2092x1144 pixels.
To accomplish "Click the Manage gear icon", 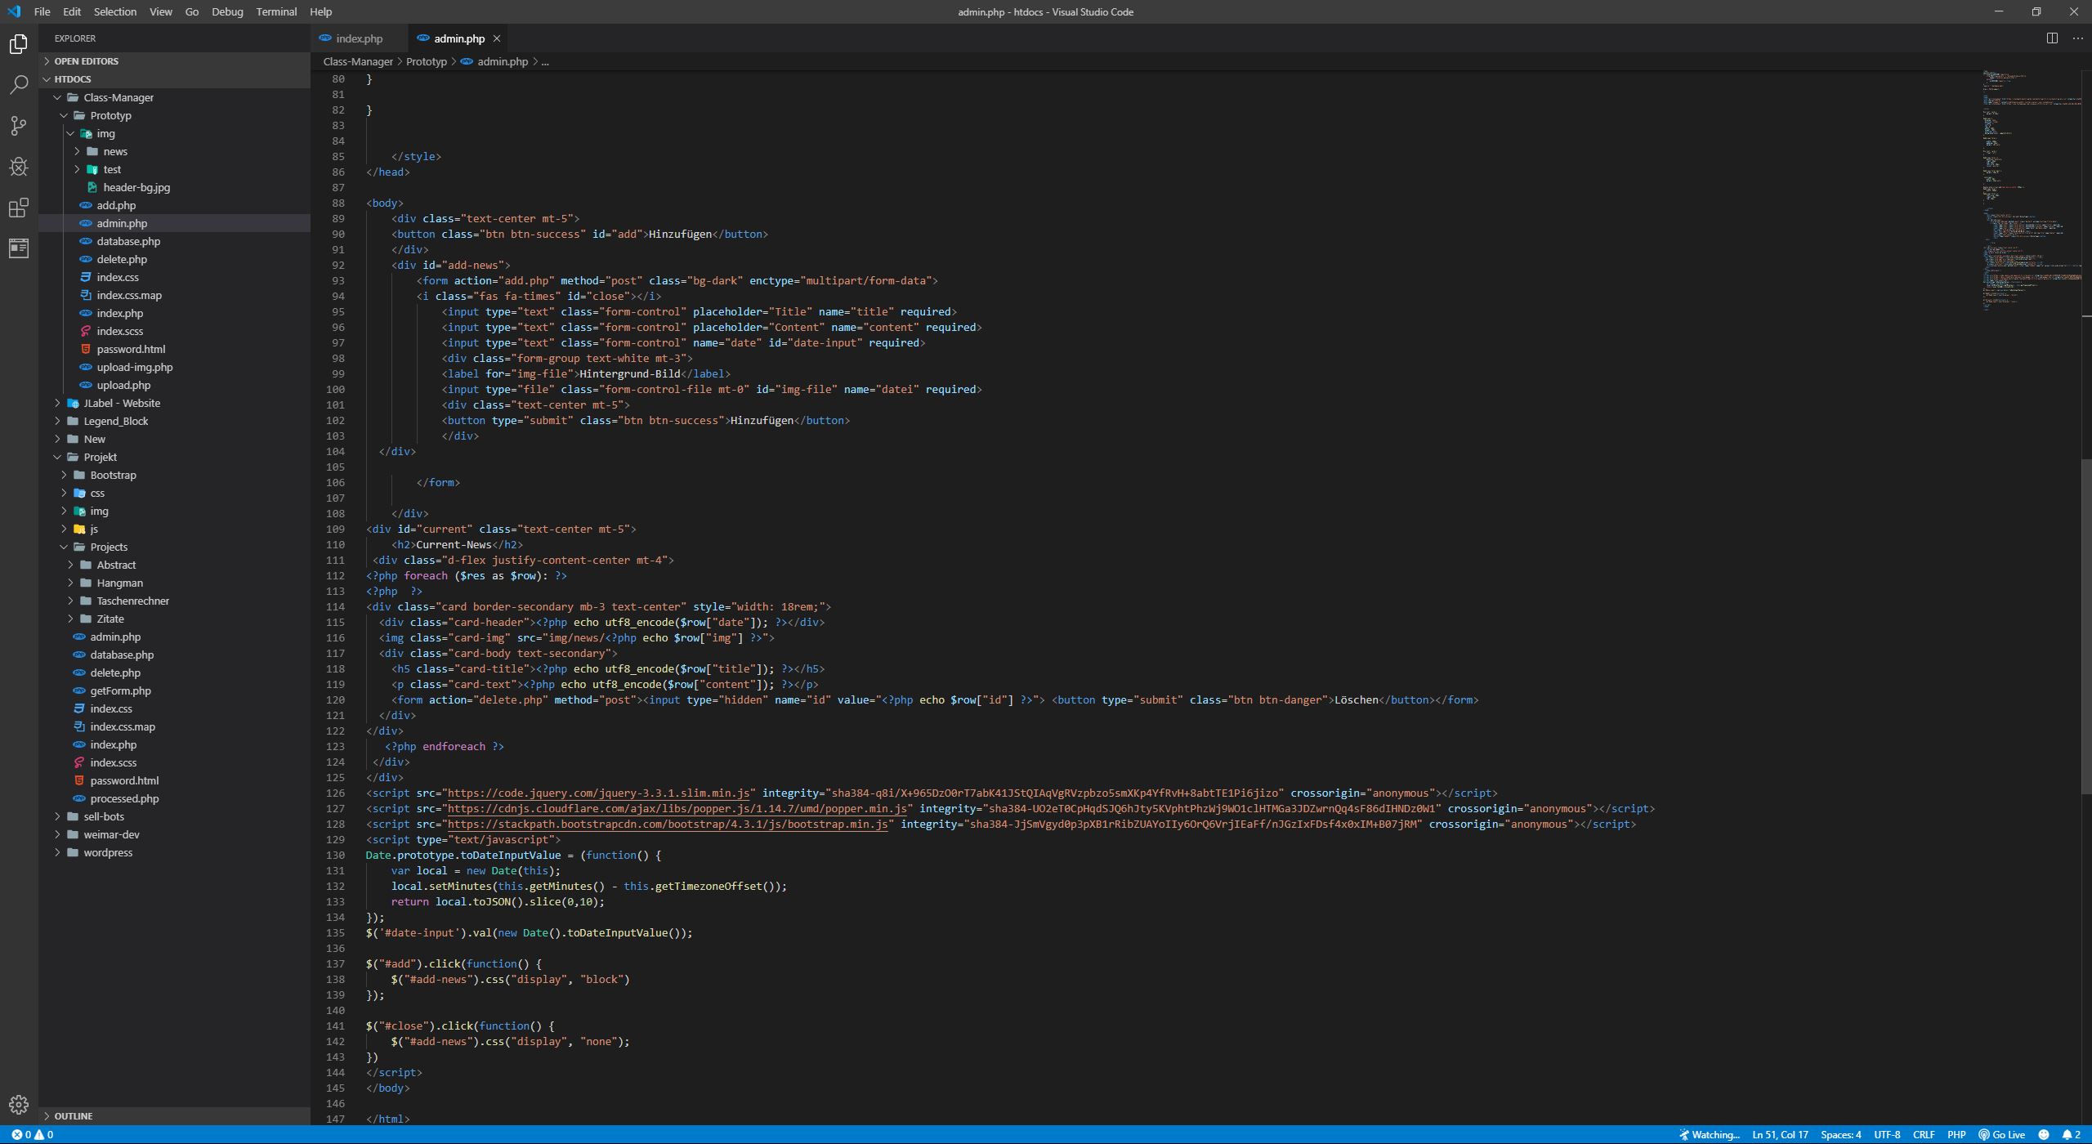I will (18, 1105).
